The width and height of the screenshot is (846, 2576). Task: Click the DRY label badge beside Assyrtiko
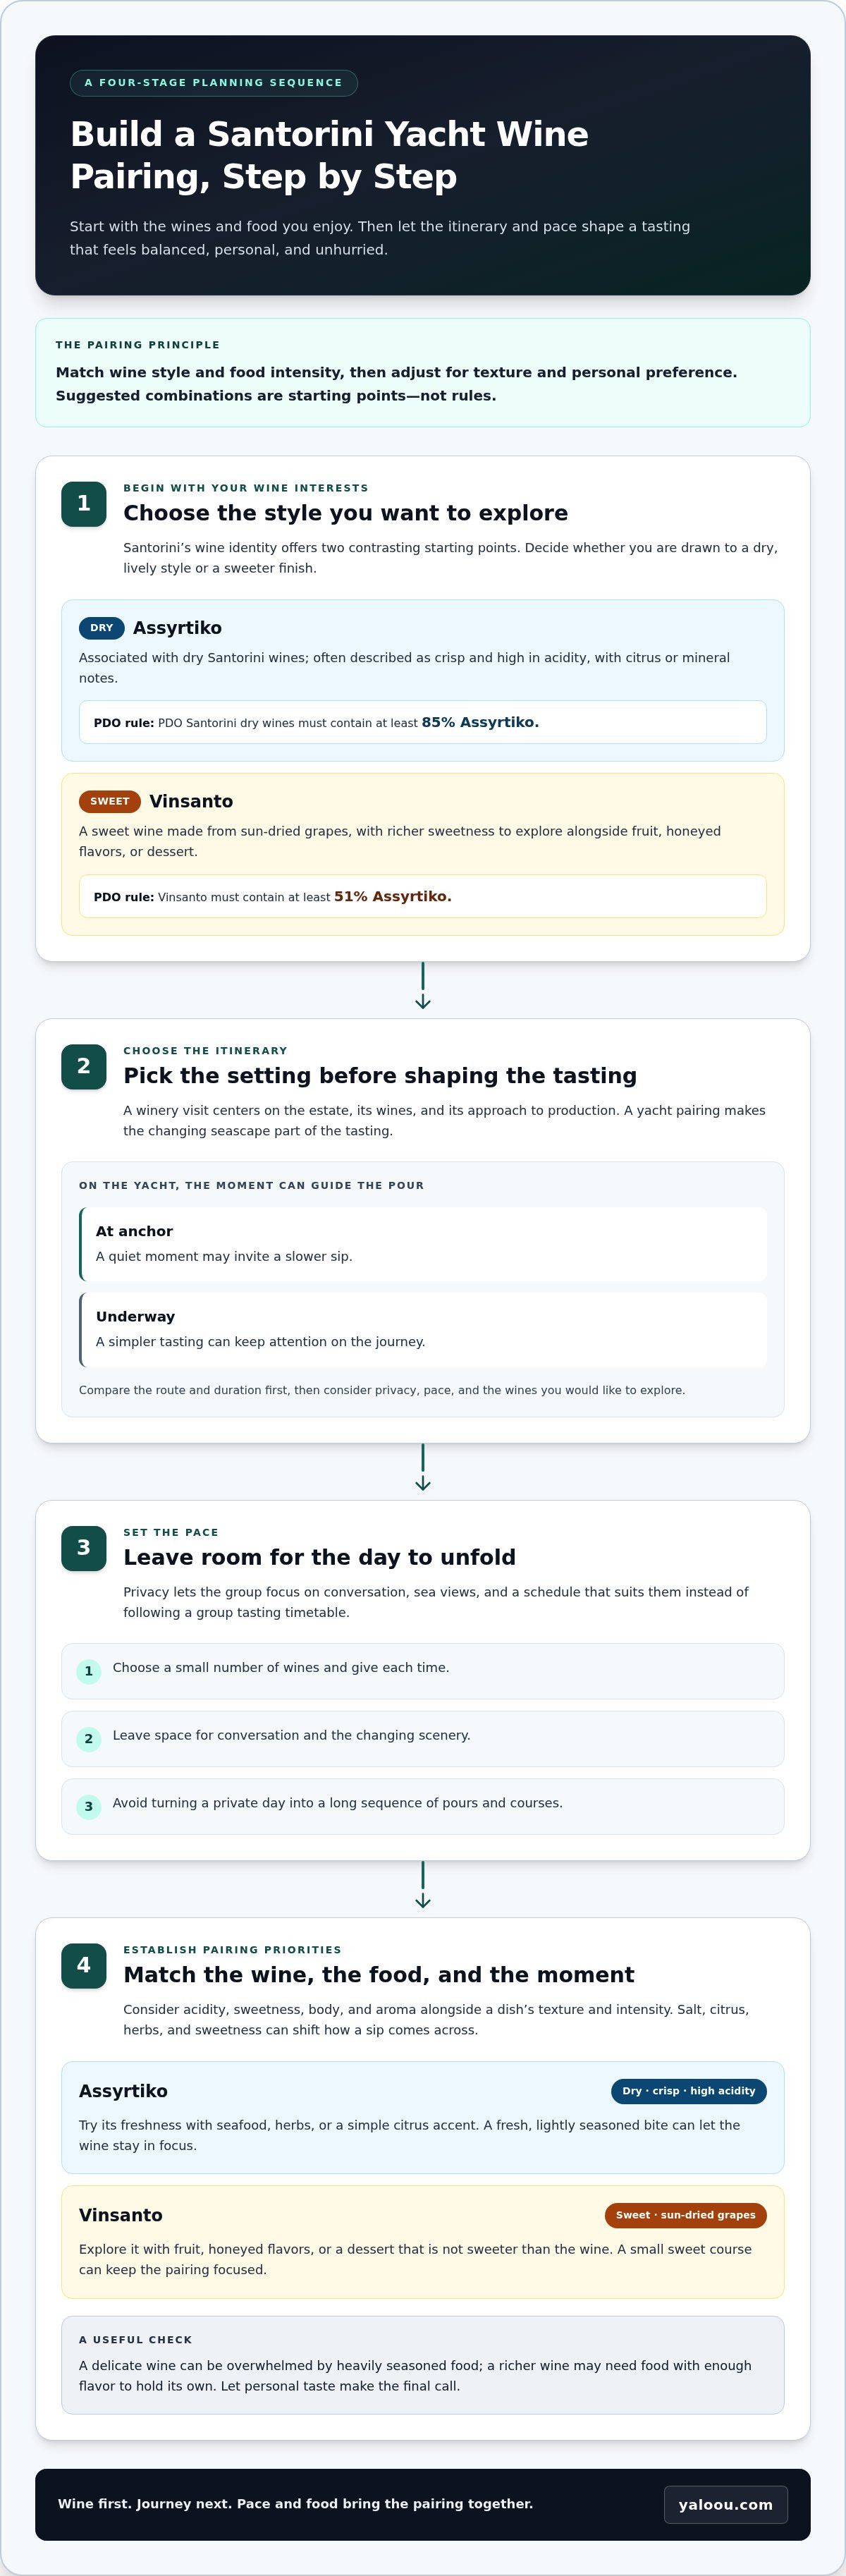pyautogui.click(x=102, y=628)
